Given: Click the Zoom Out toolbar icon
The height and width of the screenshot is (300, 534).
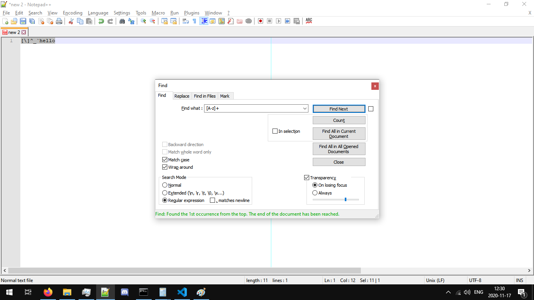Looking at the screenshot, I should [x=152, y=21].
